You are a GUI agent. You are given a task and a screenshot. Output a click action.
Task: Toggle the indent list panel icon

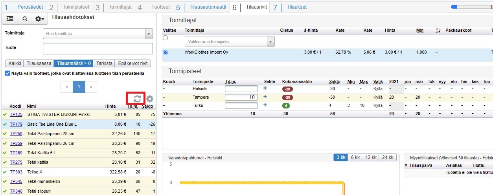10,19
